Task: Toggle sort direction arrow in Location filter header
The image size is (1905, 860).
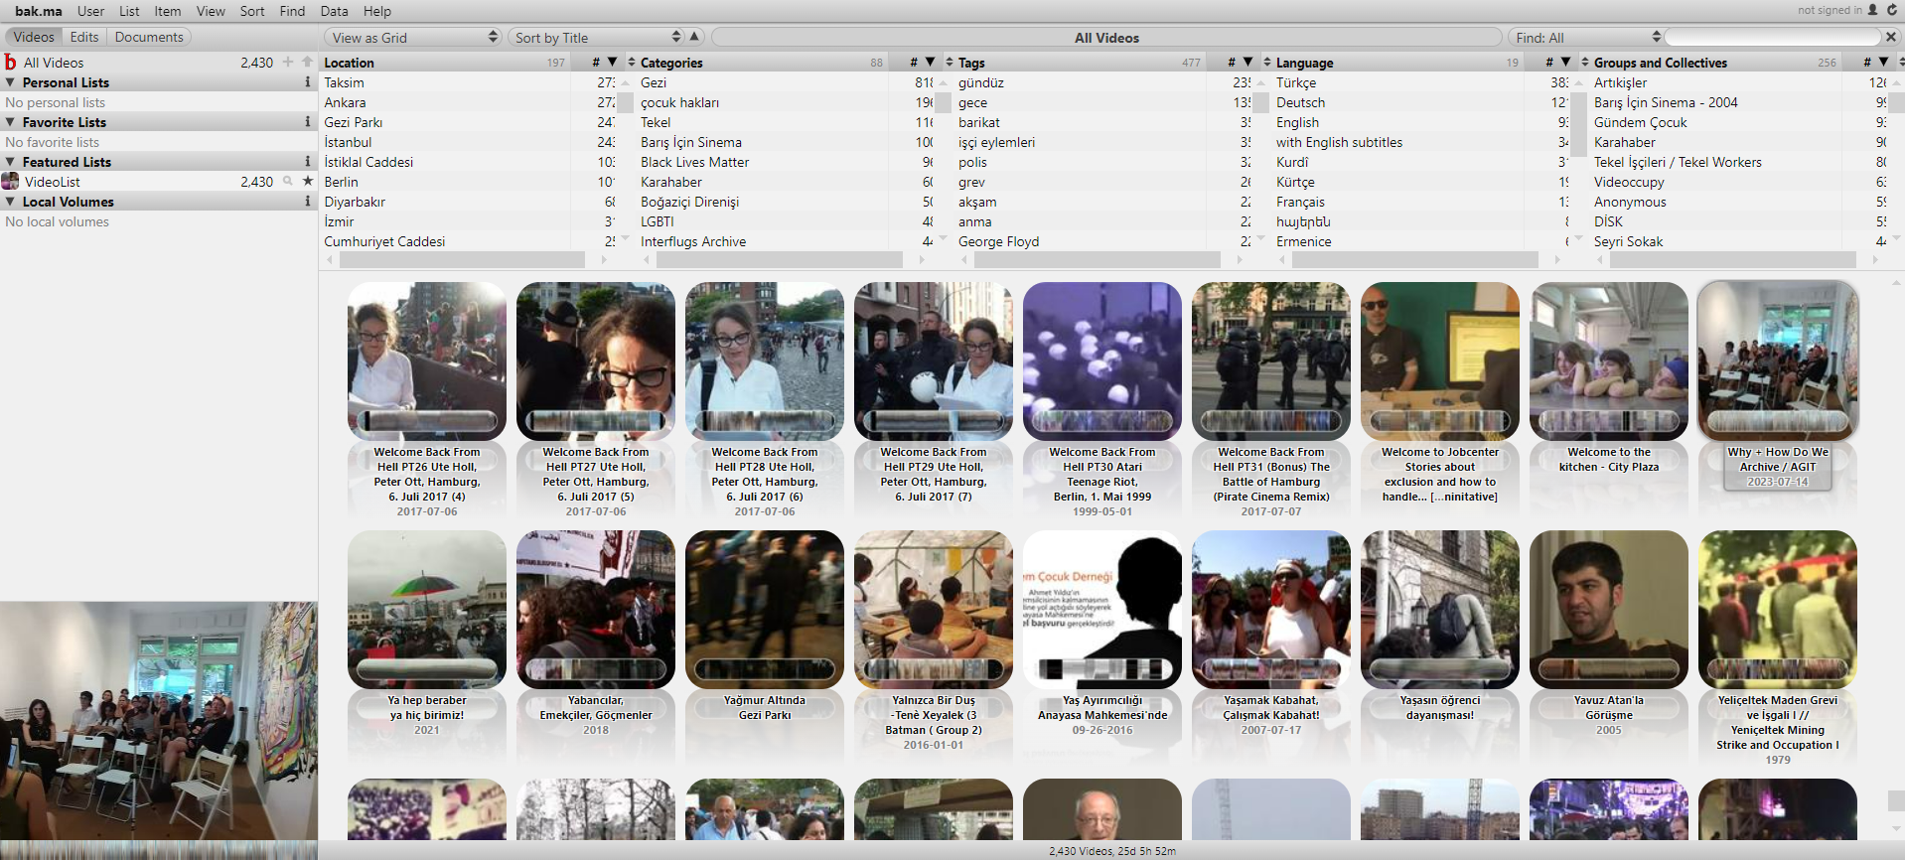Action: [613, 63]
